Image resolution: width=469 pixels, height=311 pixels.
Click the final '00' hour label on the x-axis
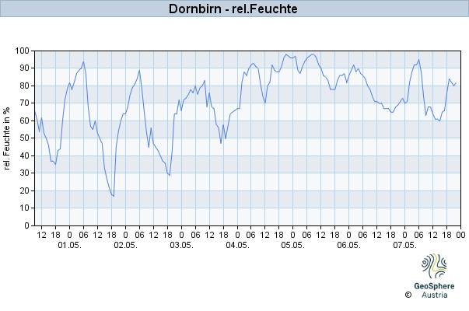pos(460,235)
